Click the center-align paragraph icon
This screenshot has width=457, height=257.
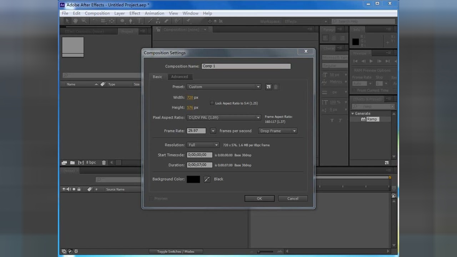tap(333, 38)
